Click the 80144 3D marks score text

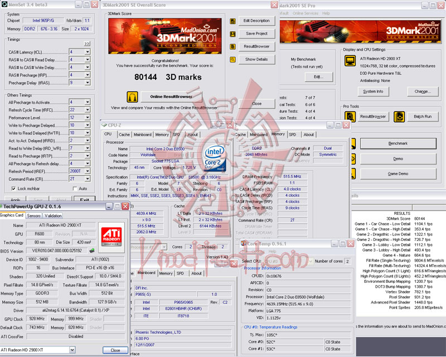pyautogui.click(x=168, y=77)
